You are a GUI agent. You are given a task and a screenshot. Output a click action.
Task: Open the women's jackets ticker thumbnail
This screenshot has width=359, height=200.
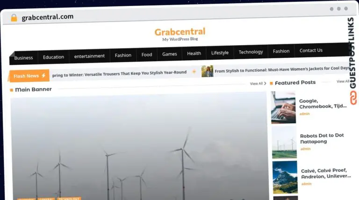tap(207, 71)
